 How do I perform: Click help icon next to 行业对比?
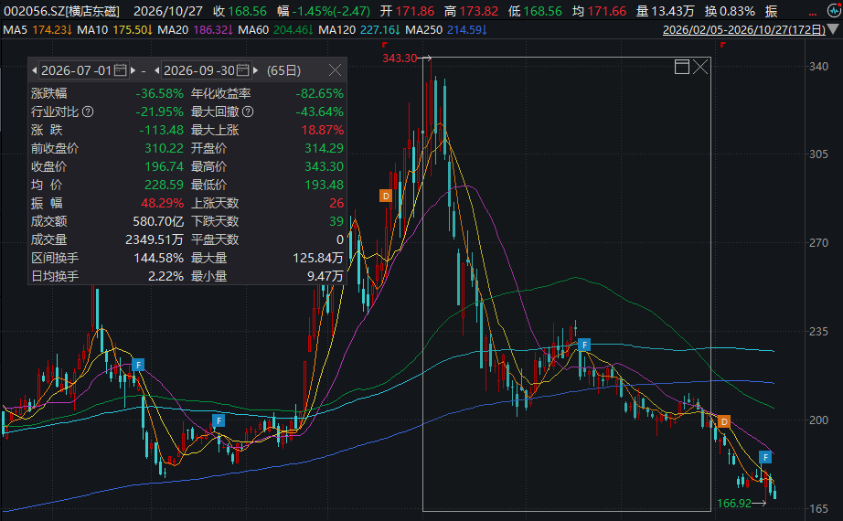tap(88, 112)
